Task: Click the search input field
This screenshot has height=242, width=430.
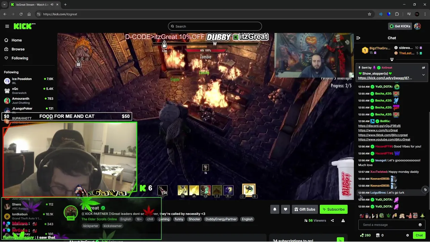Action: pyautogui.click(x=215, y=26)
